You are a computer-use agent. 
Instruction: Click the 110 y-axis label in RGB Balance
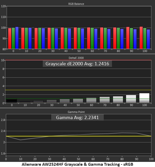3,17
